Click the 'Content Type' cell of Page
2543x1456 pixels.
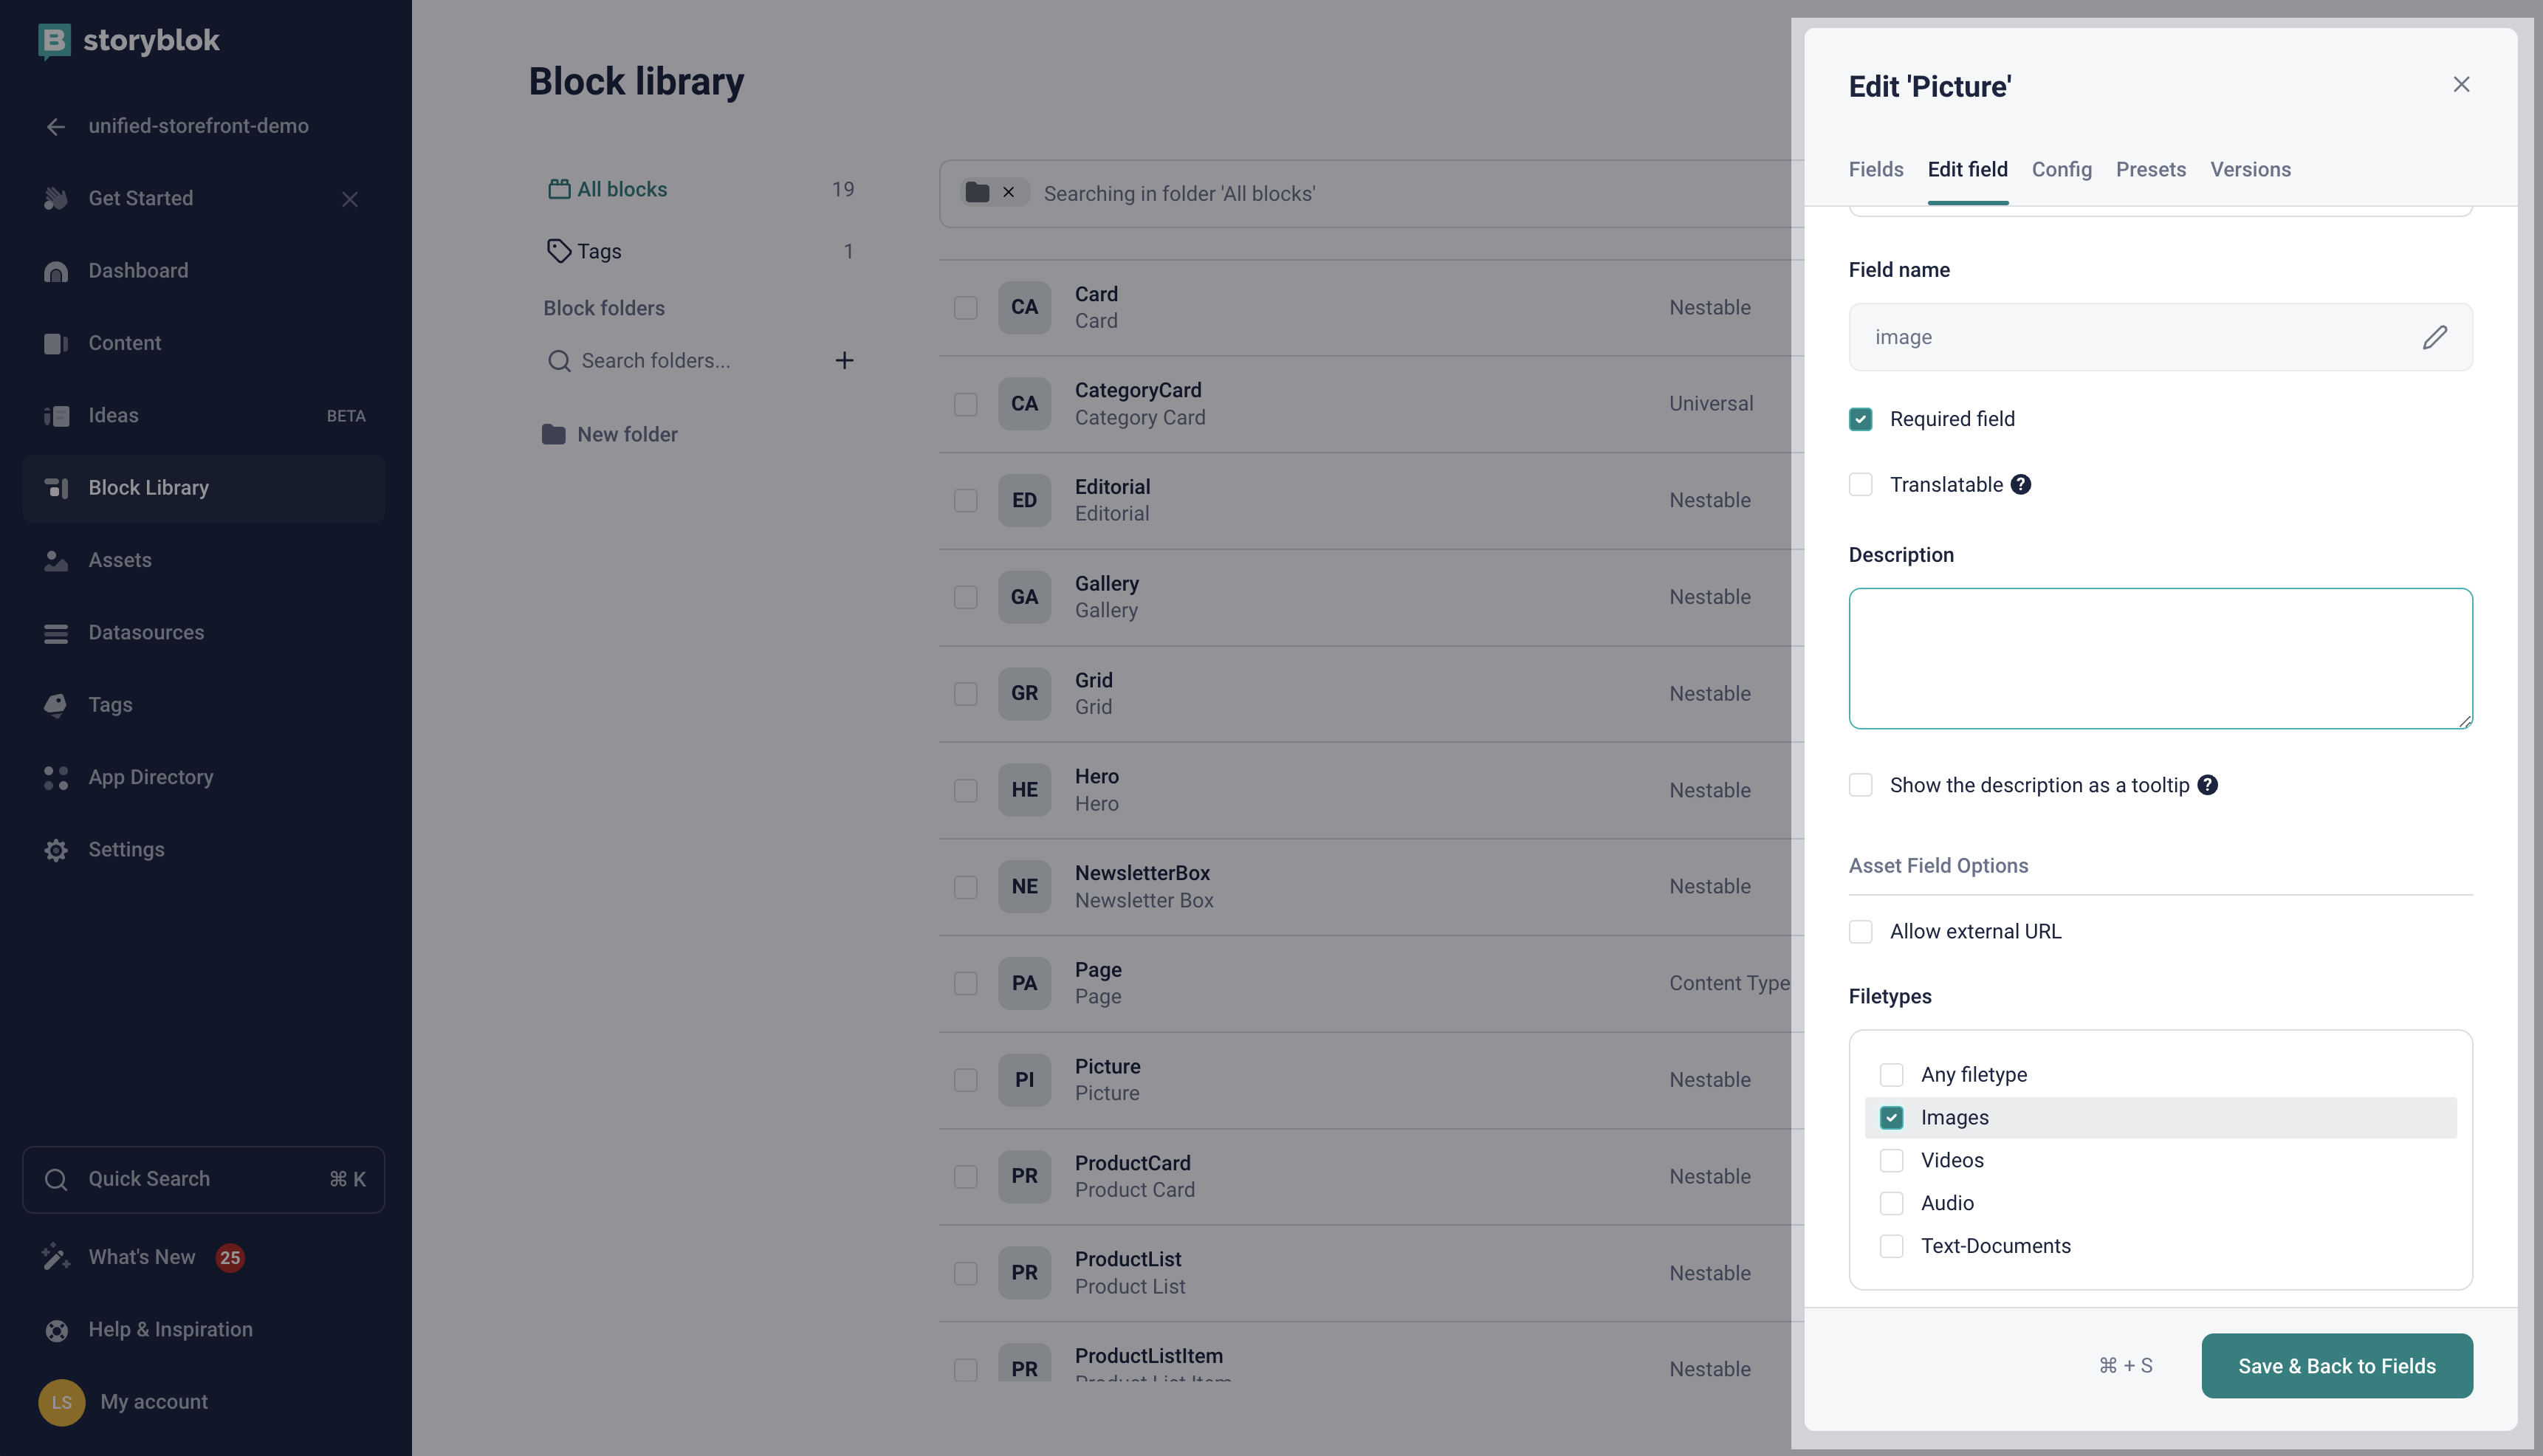coord(1729,983)
